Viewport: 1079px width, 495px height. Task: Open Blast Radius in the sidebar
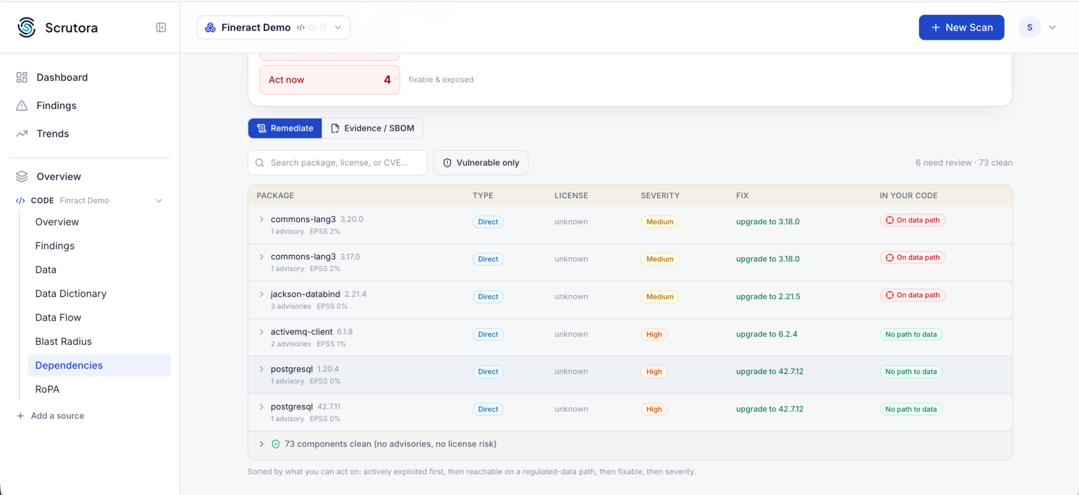(x=63, y=341)
